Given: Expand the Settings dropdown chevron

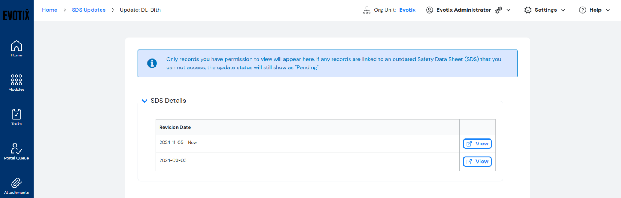Looking at the screenshot, I should pos(563,10).
